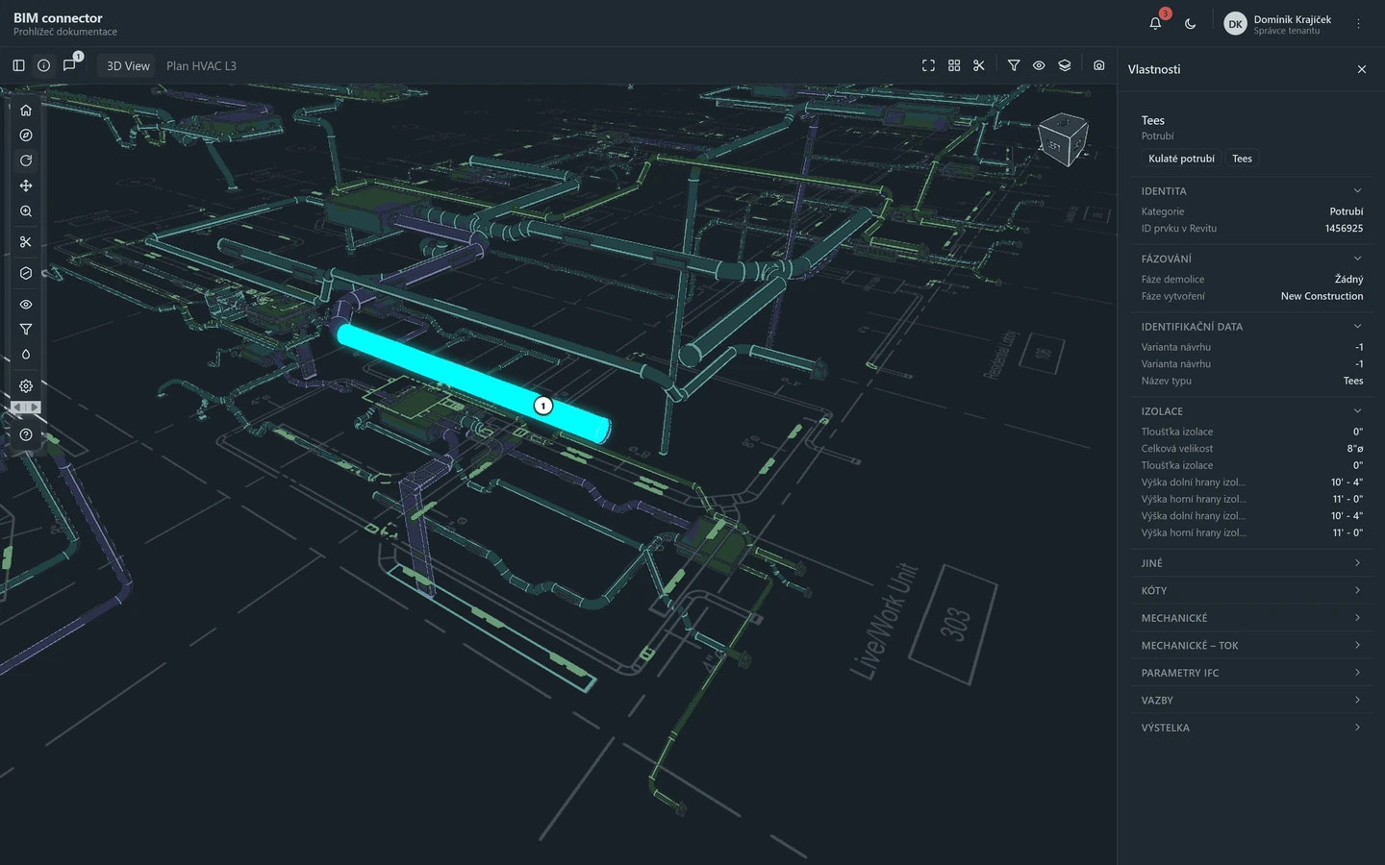The image size is (1385, 865).
Task: Open the help question mark icon
Action: (26, 435)
